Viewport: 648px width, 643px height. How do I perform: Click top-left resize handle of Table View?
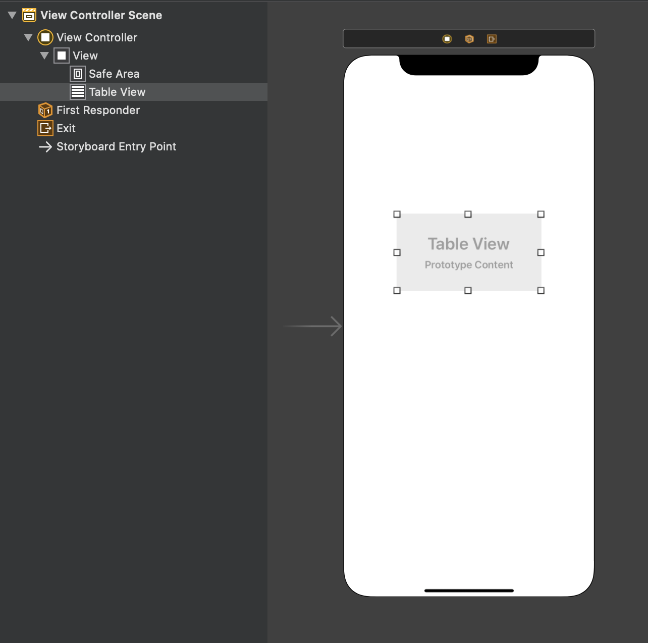(397, 215)
